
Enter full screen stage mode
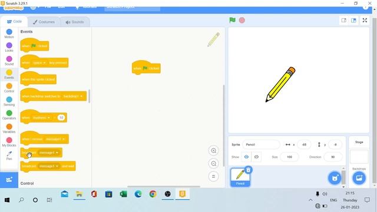point(365,21)
